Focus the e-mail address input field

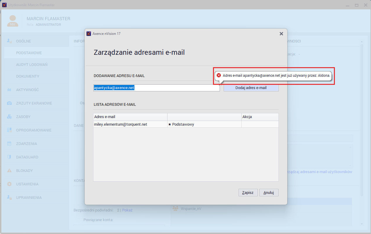157,88
